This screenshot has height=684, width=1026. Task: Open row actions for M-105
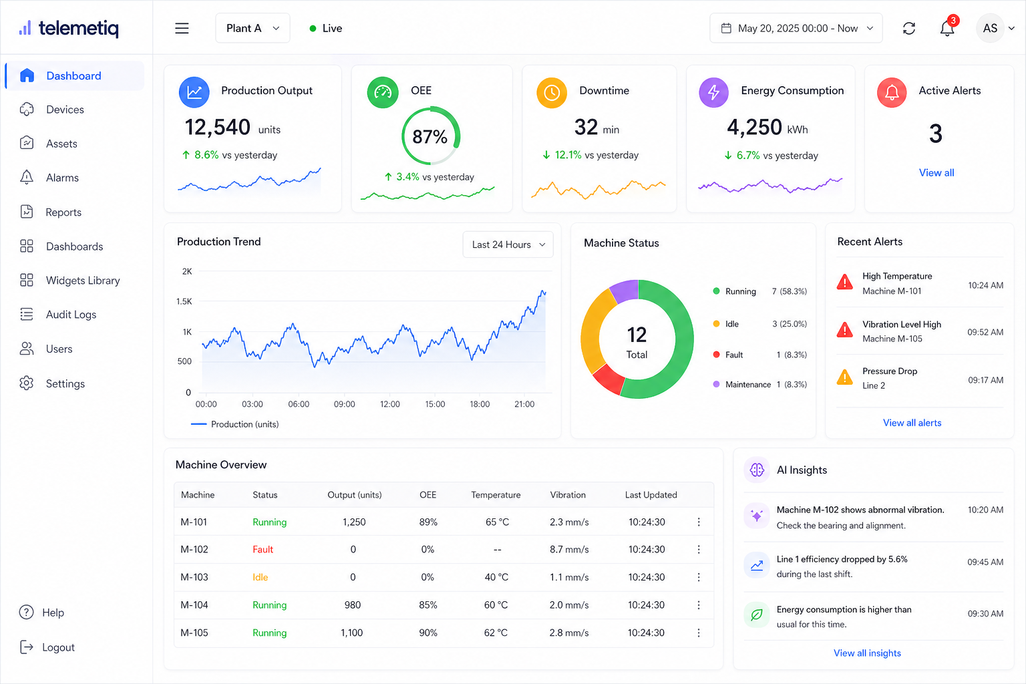pos(699,633)
